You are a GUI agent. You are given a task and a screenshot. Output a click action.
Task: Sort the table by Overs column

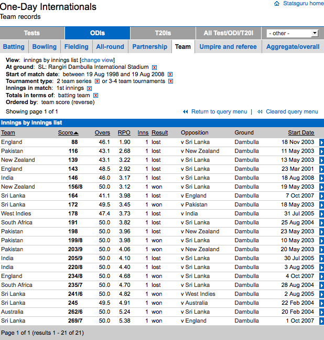(102, 132)
